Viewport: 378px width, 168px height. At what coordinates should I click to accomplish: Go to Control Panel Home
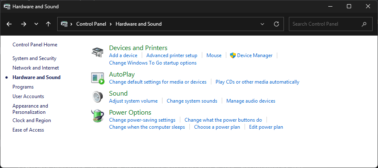(35, 45)
